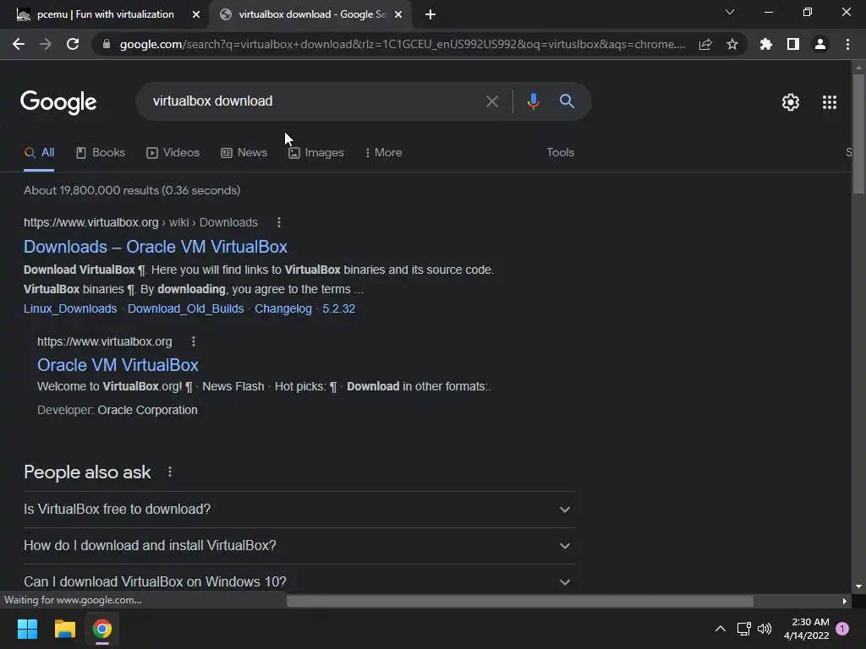Click inside the virtualbox download search field
Viewport: 866px width, 649px height.
(x=310, y=101)
